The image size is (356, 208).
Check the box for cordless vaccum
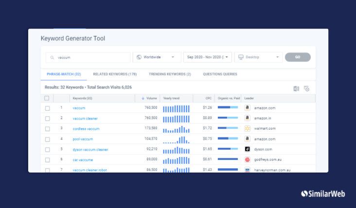48,129
